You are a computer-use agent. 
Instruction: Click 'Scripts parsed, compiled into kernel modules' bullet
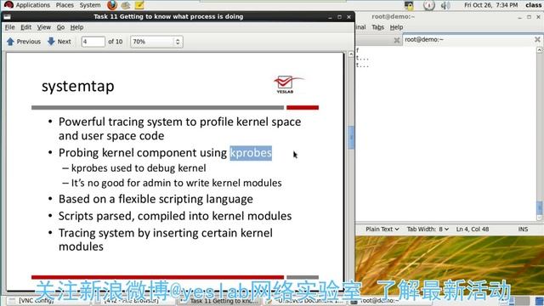pyautogui.click(x=175, y=216)
